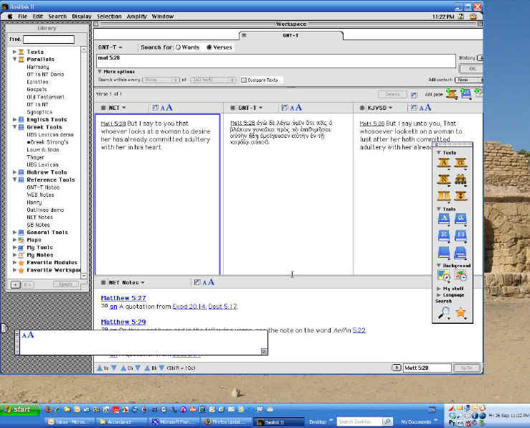Screen dimensions: 530x428
Task: Click the verse search entry field
Action: point(276,61)
